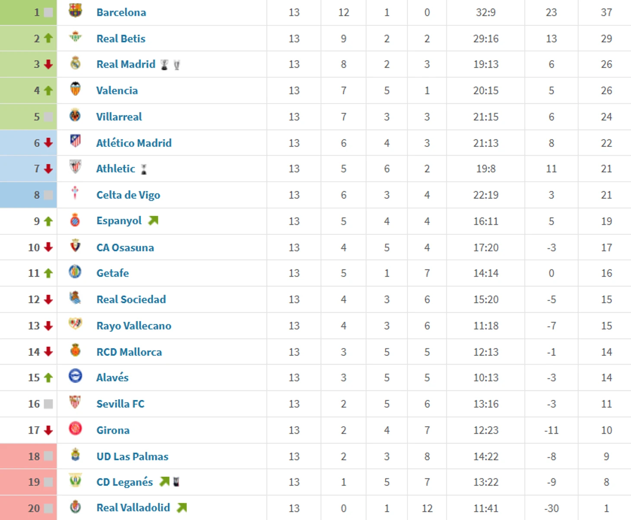Click the Atlético Madrid striped crest
This screenshot has width=631, height=520.
click(75, 141)
